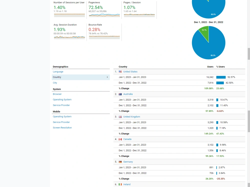Select Browser under System
Screen dimensions: 250x187
tap(57, 94)
